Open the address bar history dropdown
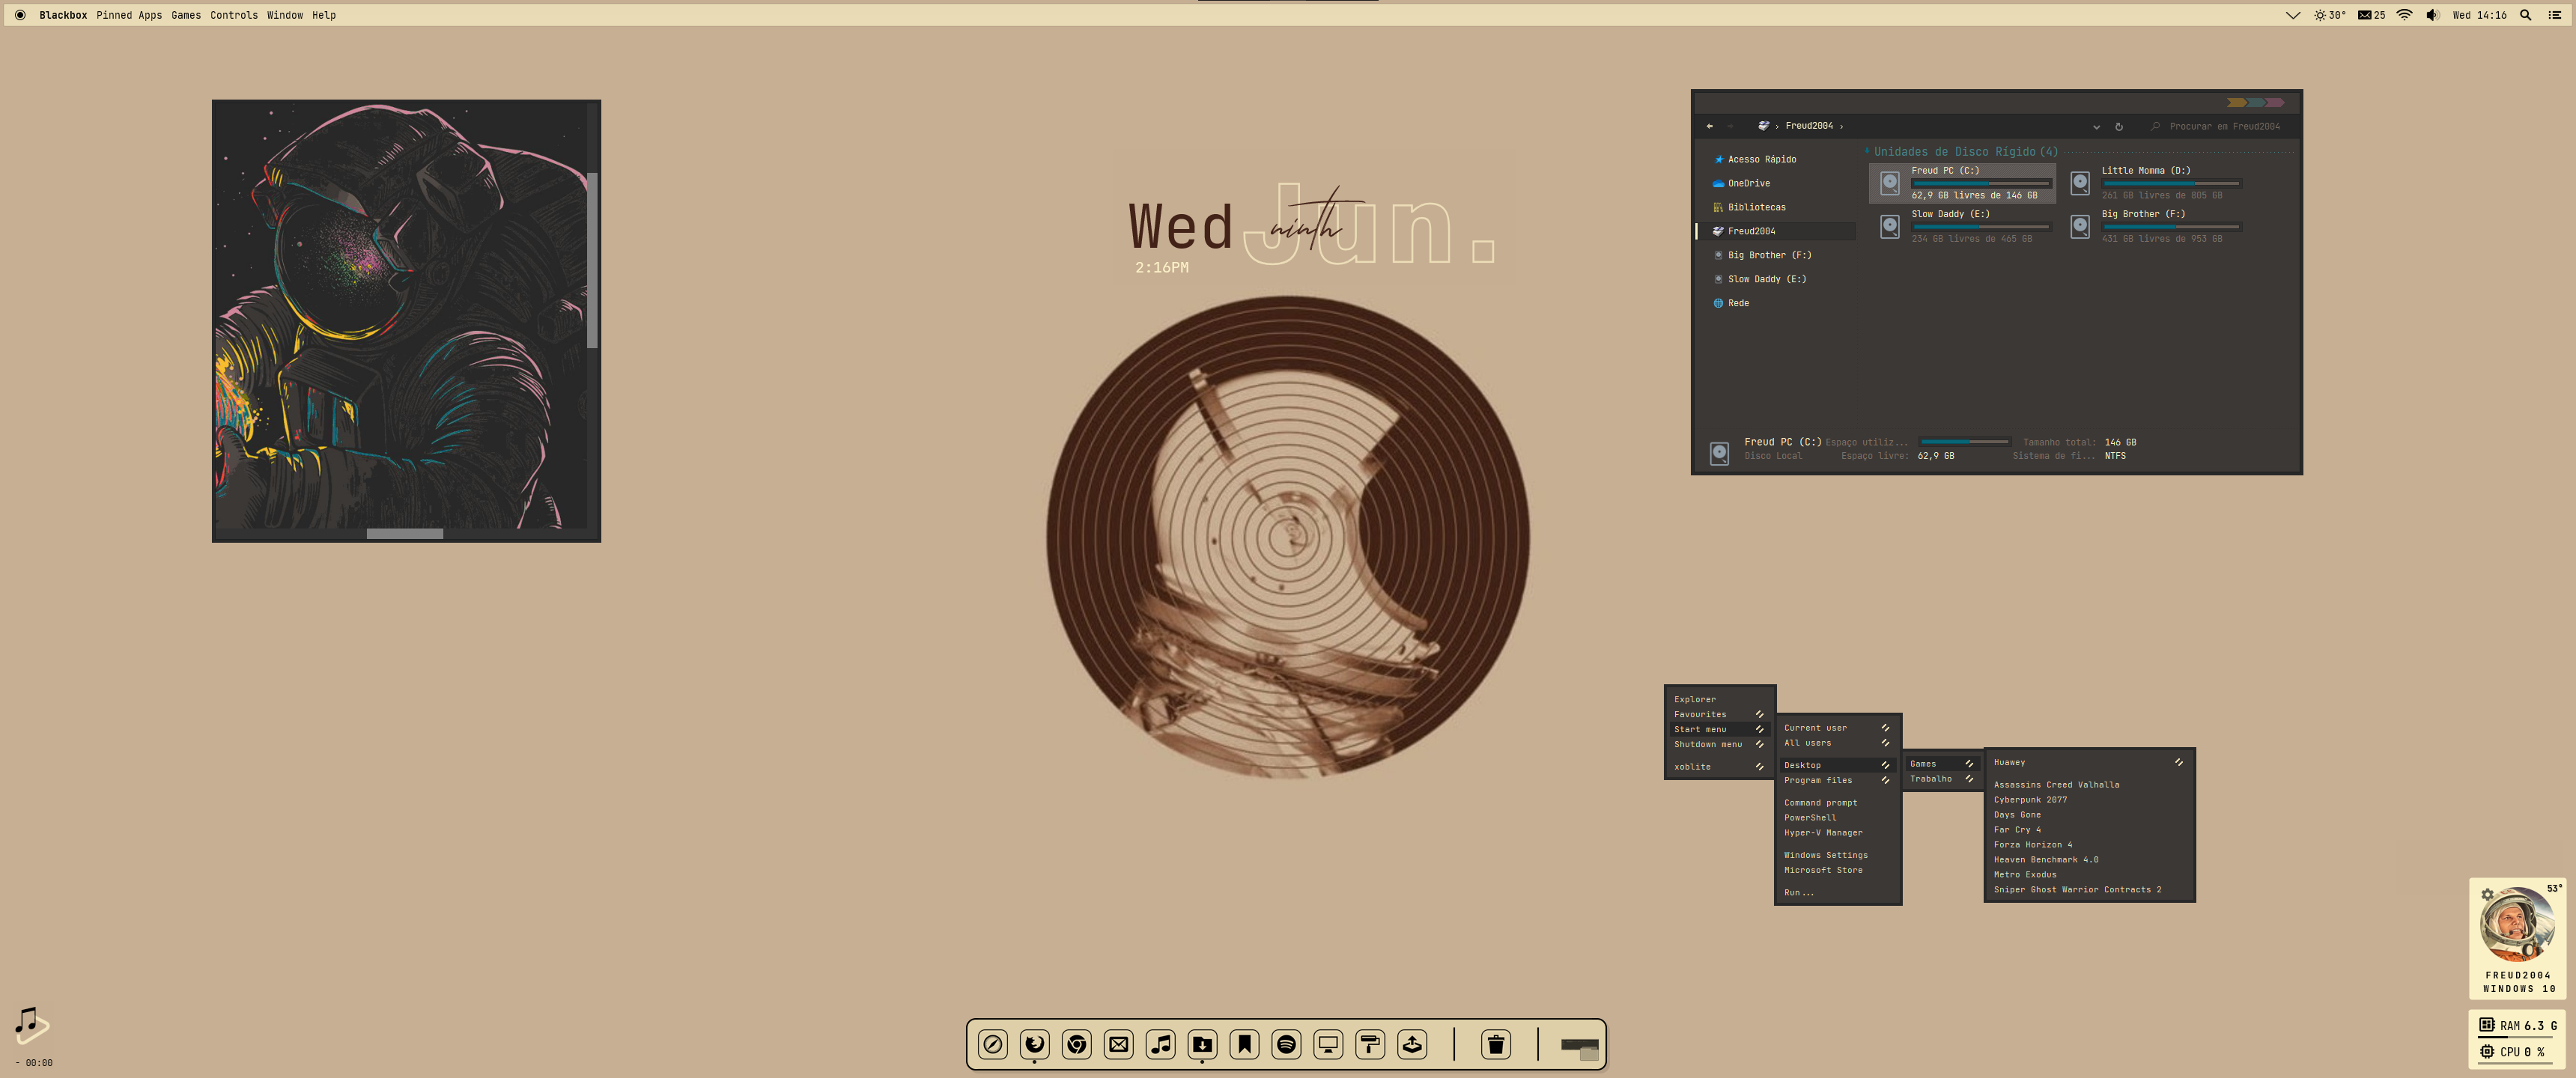Screen dimensions: 2576x1078 pos(2096,126)
